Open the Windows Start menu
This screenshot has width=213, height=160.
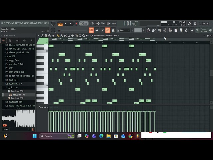click(x=35, y=136)
